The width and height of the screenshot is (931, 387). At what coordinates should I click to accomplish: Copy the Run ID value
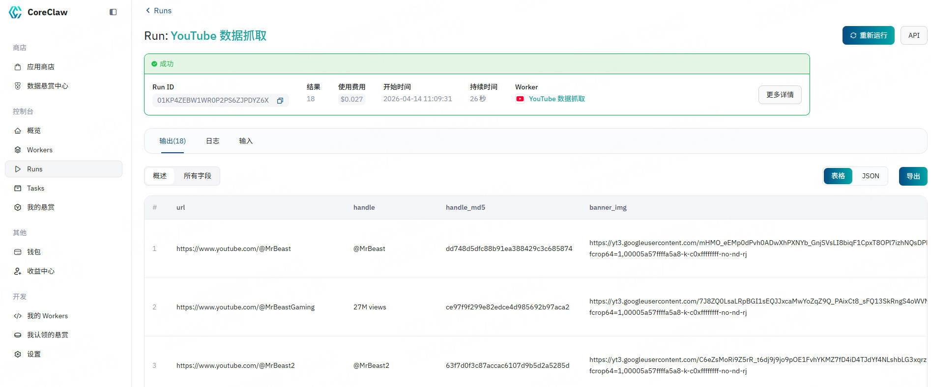pyautogui.click(x=280, y=100)
